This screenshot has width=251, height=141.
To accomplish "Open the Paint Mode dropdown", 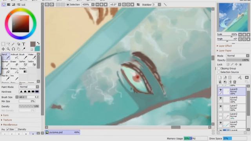I will pyautogui.click(x=37, y=87).
